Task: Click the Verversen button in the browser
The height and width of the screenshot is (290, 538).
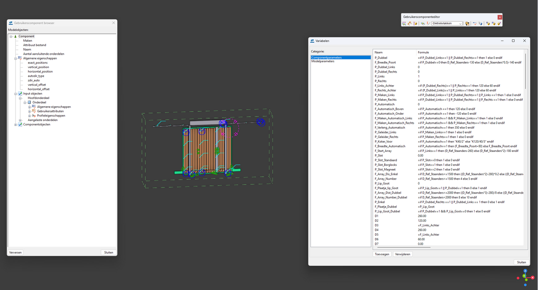Action: coord(15,252)
